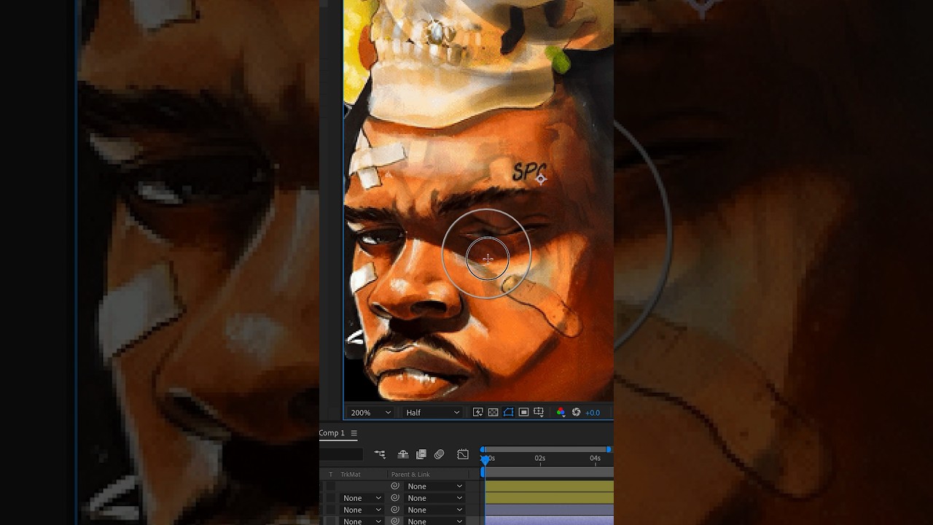Open the Graph Editor icon
Viewport: 933px width, 525px height.
[x=463, y=454]
